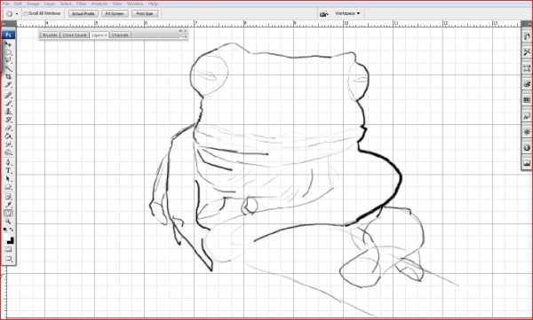Open the Styles panel icon

527,116
